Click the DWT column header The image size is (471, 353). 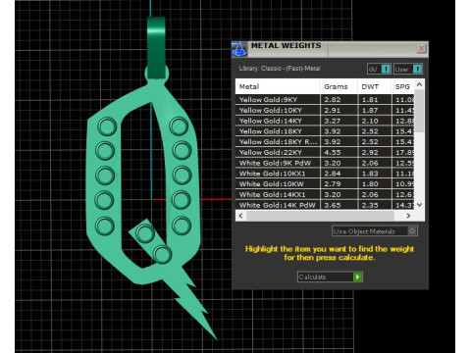375,86
